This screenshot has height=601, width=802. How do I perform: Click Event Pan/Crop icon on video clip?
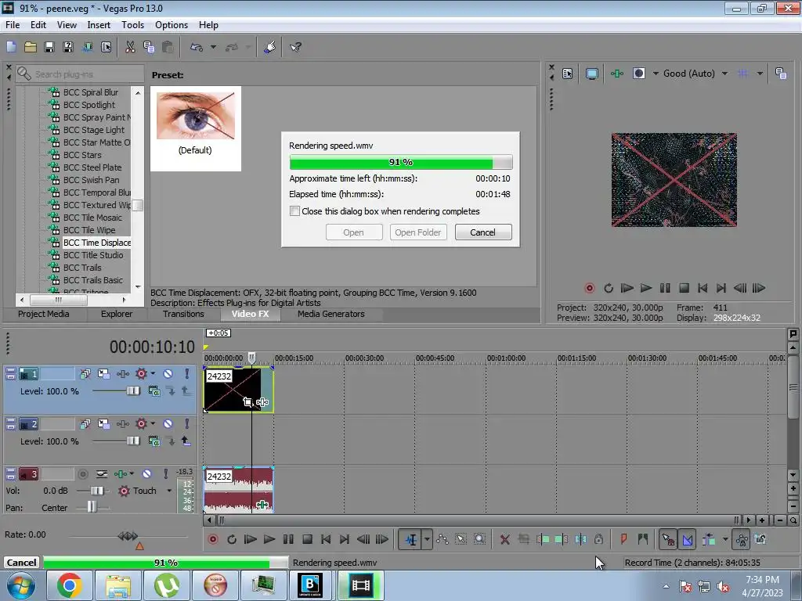pos(248,402)
